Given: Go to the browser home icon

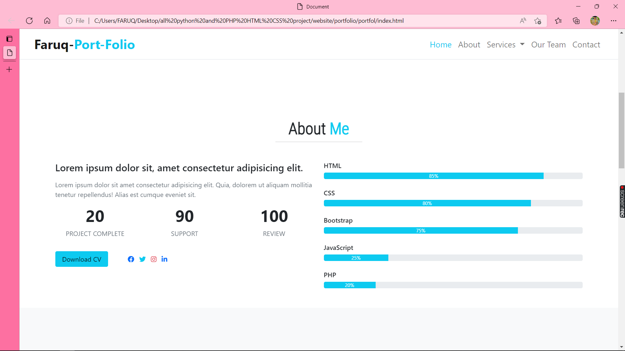Looking at the screenshot, I should pos(47,21).
